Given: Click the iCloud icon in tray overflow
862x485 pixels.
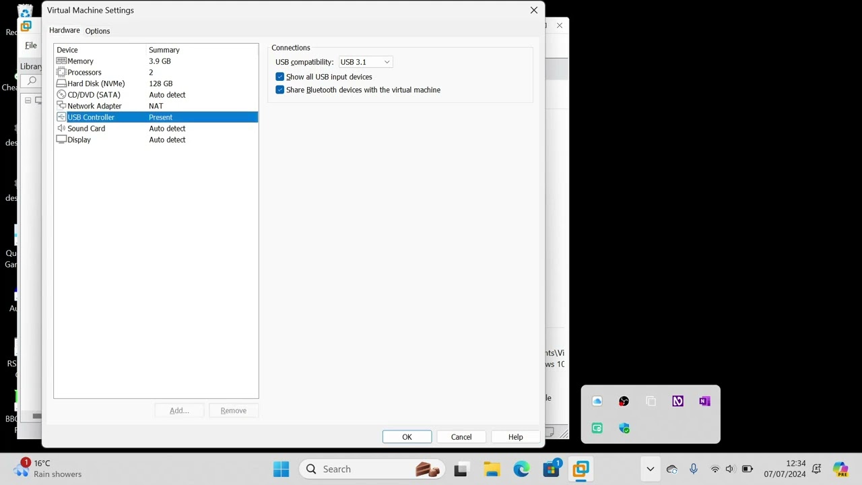Looking at the screenshot, I should 597,401.
